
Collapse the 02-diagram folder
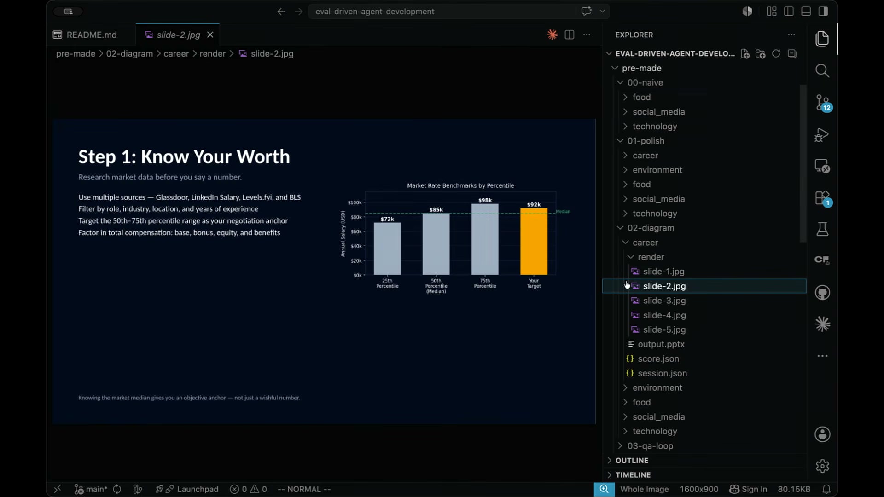click(x=651, y=228)
